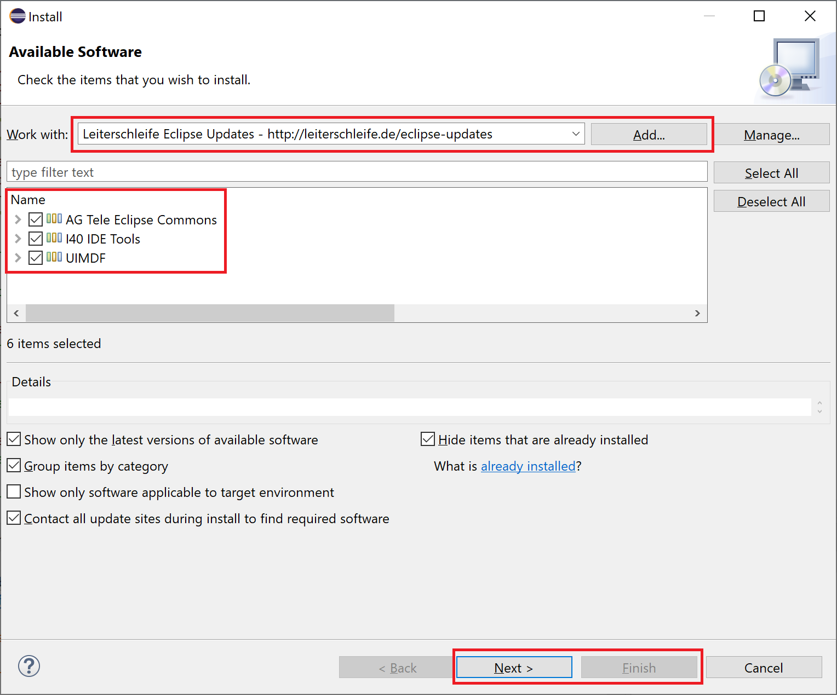The image size is (837, 695).
Task: Click the Details text area
Action: tap(410, 407)
